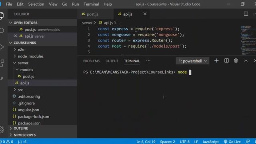Click the warnings count status icon

coord(10,142)
